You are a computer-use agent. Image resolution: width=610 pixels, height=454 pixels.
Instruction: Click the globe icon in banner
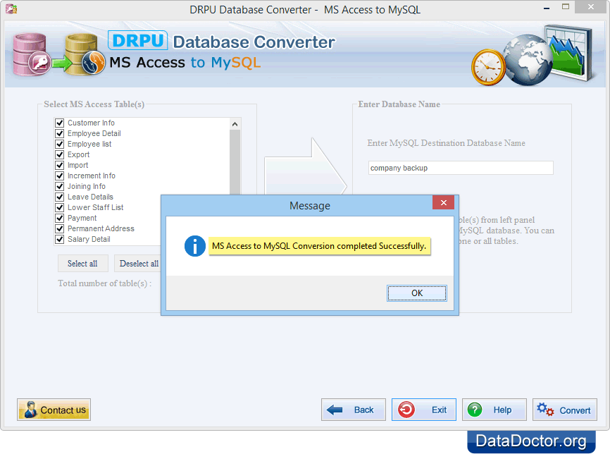[x=527, y=59]
